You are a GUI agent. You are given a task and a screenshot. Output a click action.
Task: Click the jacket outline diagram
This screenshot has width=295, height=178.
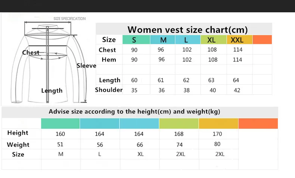click(x=49, y=63)
